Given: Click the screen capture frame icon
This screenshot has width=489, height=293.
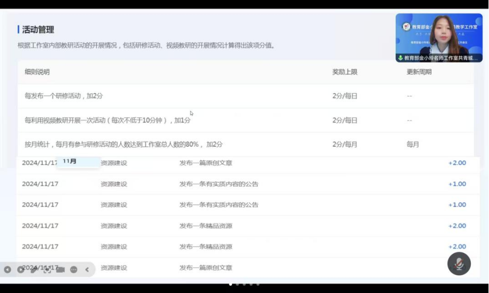Looking at the screenshot, I should 47,270.
